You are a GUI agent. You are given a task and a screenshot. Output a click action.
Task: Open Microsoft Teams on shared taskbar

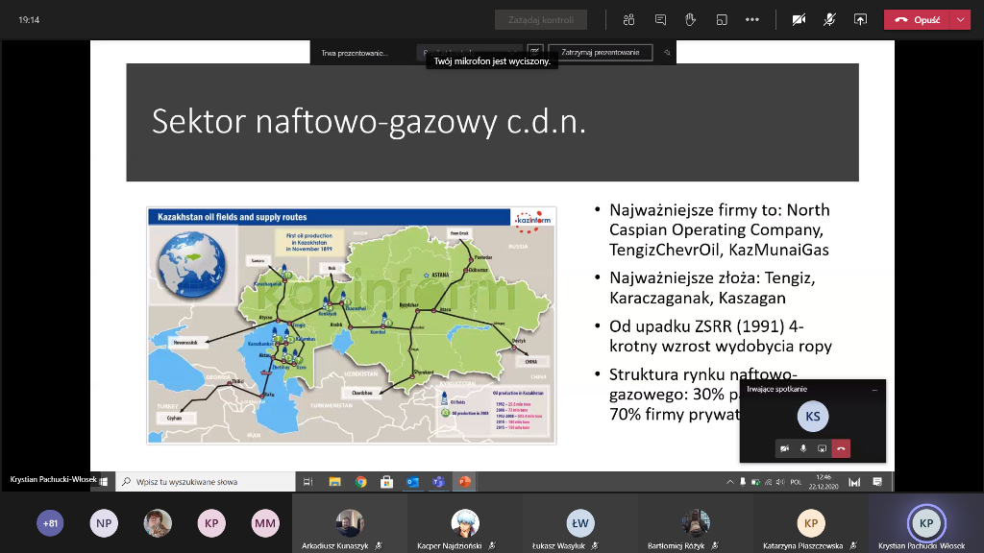pyautogui.click(x=438, y=482)
